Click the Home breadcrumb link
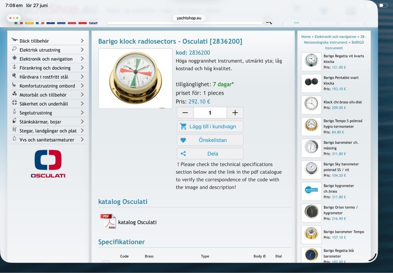The width and height of the screenshot is (393, 273). click(x=306, y=37)
